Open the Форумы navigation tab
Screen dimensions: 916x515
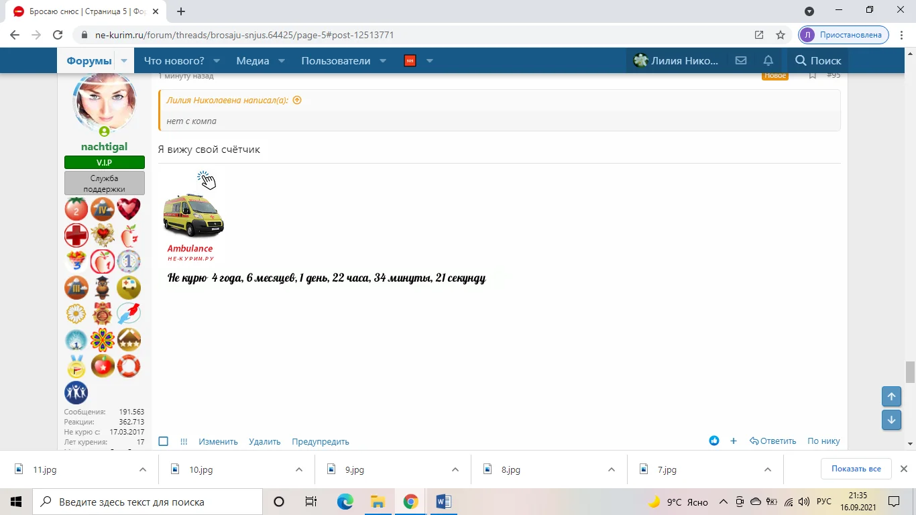[x=89, y=61]
